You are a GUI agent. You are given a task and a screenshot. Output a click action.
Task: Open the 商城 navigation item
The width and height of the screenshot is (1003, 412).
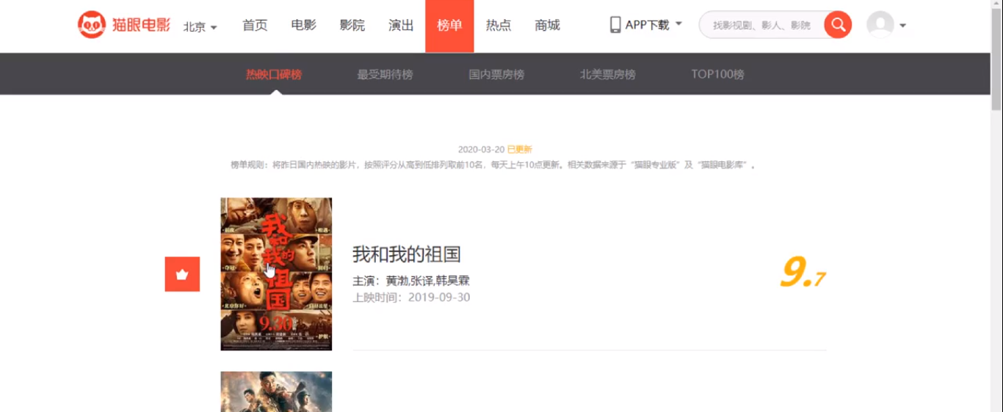pos(547,26)
